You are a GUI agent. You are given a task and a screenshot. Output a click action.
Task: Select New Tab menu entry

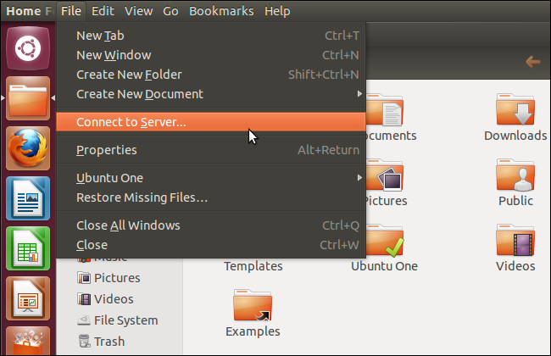[x=211, y=36]
